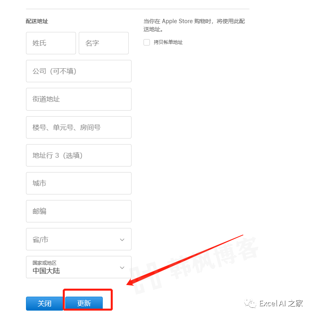Screen dimensions: 313x317
Task: Open the 国家或地区 country dropdown
Action: pos(79,267)
